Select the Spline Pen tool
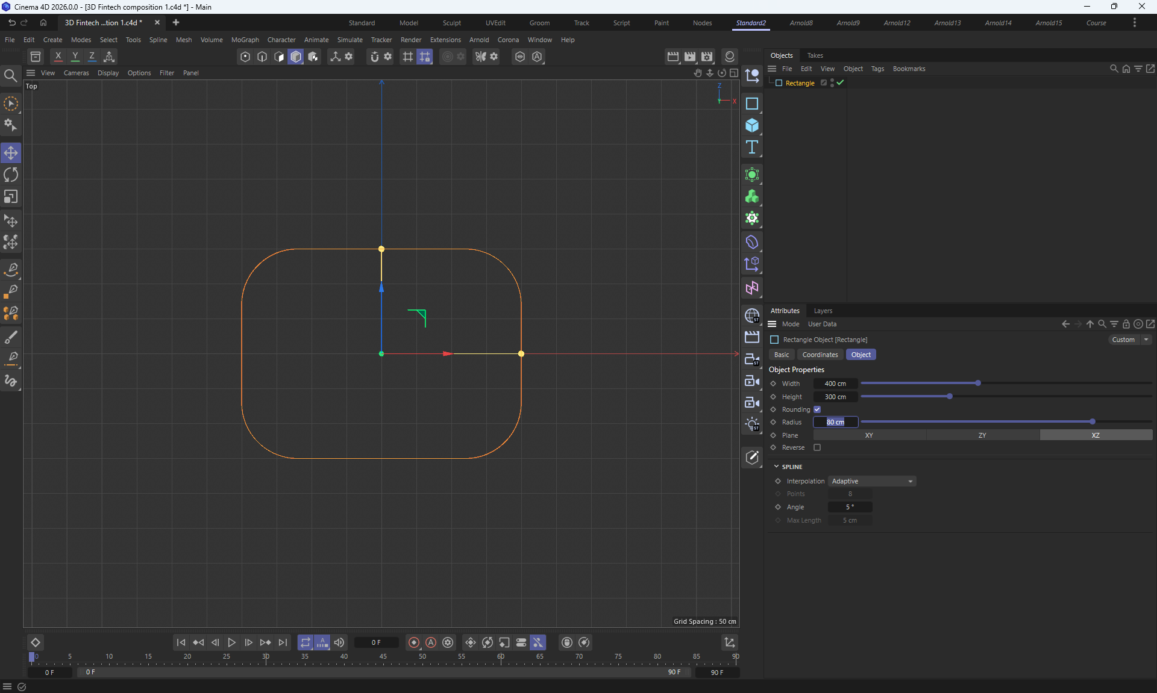This screenshot has width=1157, height=693. (11, 269)
